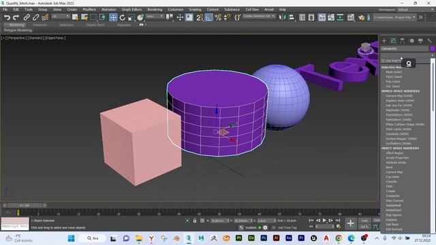
Task: Open the Create Selection Set dropdown
Action: [259, 16]
